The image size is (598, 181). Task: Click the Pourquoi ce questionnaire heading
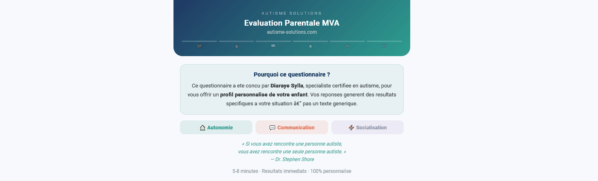(292, 74)
